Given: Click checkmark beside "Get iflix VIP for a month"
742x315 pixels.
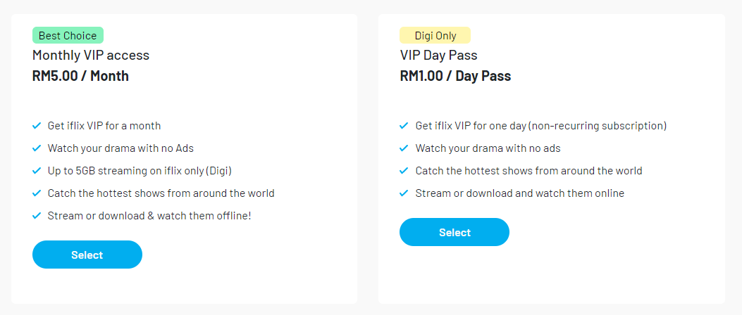Looking at the screenshot, I should 37,126.
